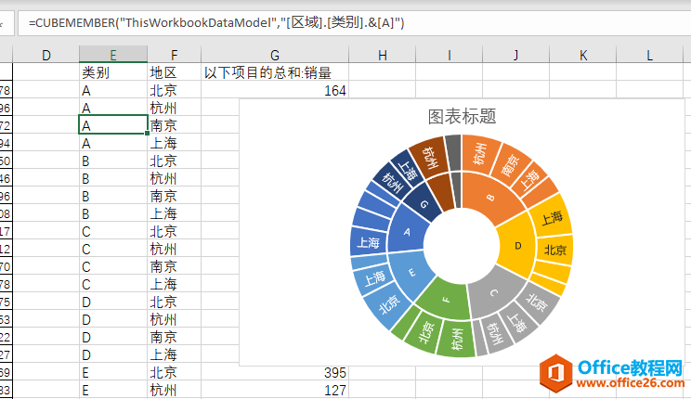Image resolution: width=691 pixels, height=399 pixels.
Task: Click the E cell beside 北京
Action: (x=113, y=373)
